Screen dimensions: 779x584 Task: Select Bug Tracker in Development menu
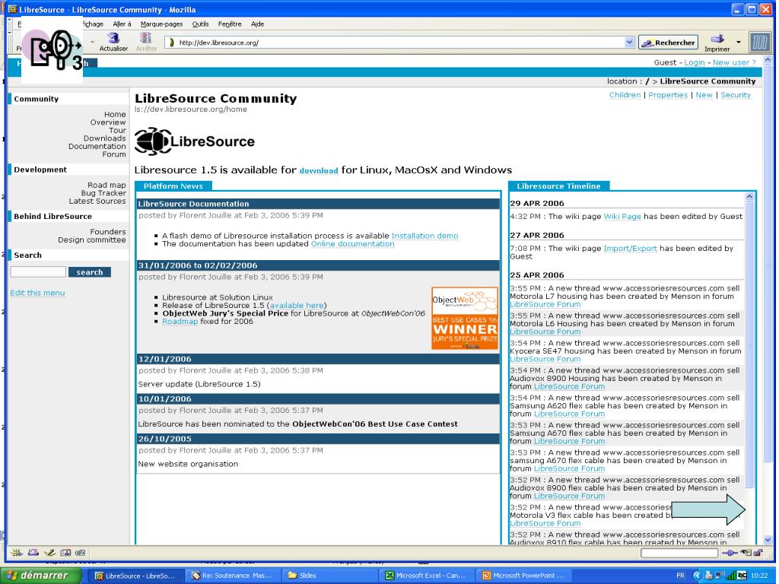(103, 192)
